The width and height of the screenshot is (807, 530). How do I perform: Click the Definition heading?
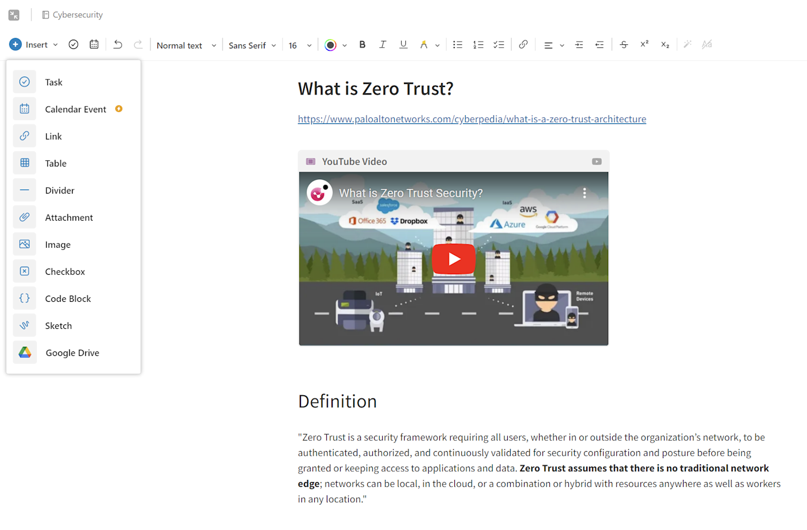pos(337,402)
